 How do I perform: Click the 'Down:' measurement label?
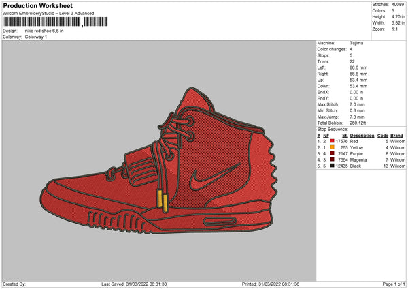click(x=323, y=86)
